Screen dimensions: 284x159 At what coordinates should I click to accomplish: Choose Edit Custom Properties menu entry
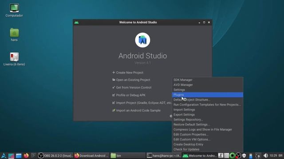pyautogui.click(x=207, y=134)
